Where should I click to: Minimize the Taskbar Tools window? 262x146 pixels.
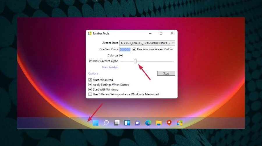click(x=150, y=33)
